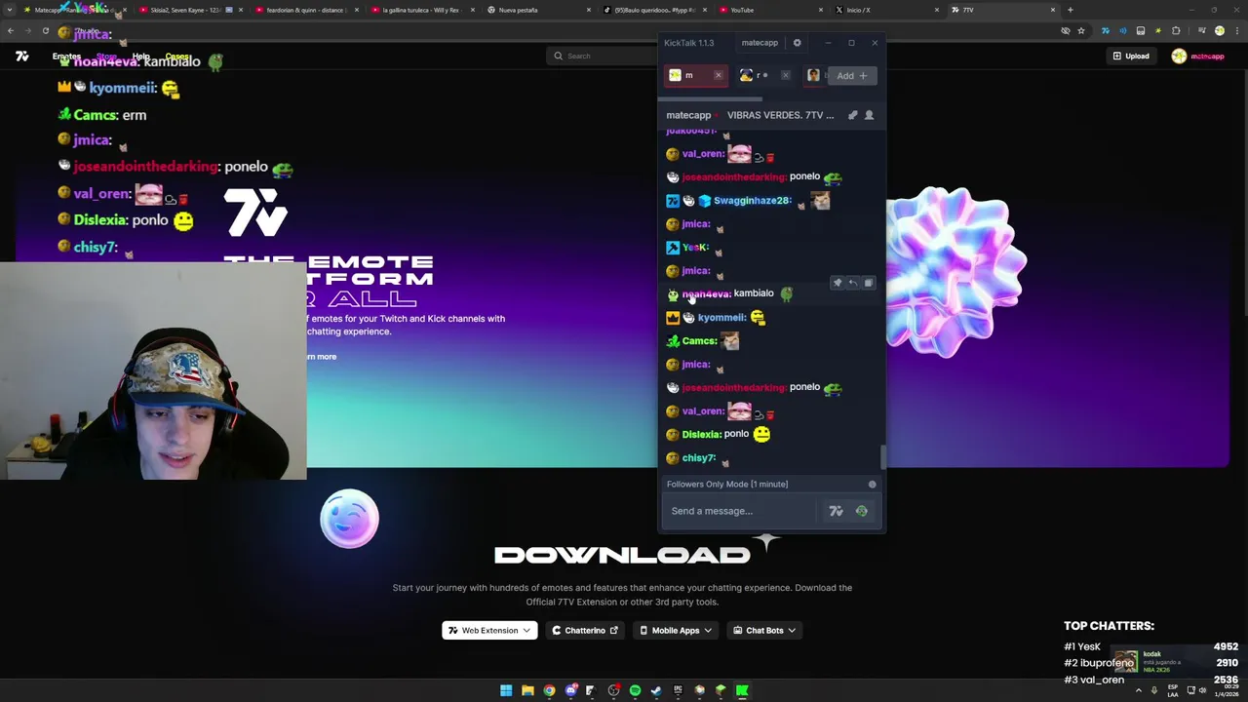Click the 'Send a message...' input
1248x702 pixels.
click(741, 511)
